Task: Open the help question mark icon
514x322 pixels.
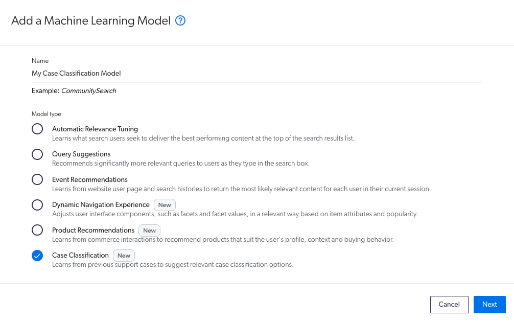Action: click(180, 20)
